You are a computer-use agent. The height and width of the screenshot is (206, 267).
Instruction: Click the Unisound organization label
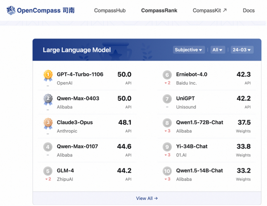pos(186,107)
